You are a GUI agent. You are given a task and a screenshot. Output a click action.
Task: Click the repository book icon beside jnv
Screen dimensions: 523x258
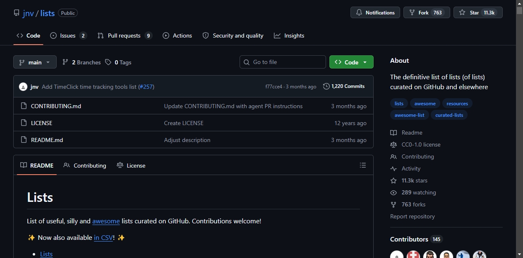17,13
